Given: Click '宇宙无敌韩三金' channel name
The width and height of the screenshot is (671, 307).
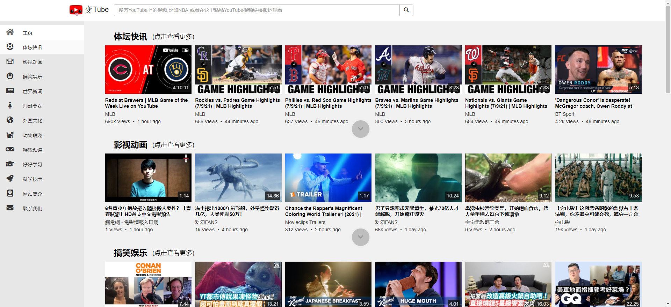Looking at the screenshot, I should click(482, 222).
